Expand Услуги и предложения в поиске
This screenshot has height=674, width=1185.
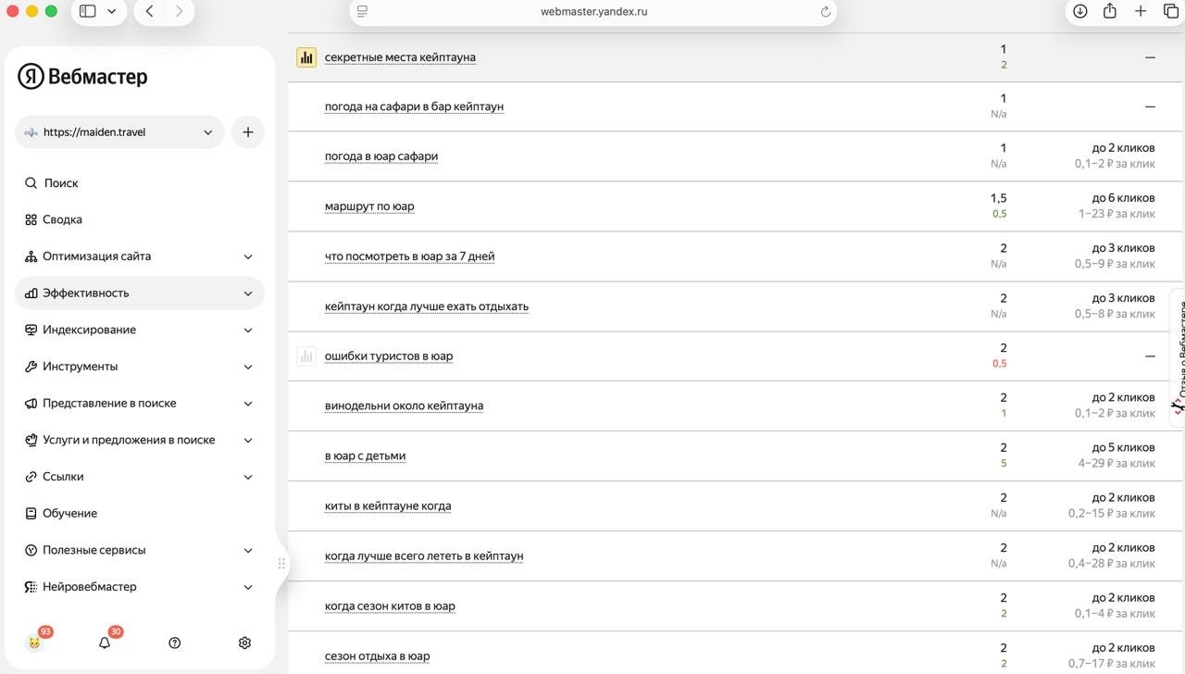(139, 440)
